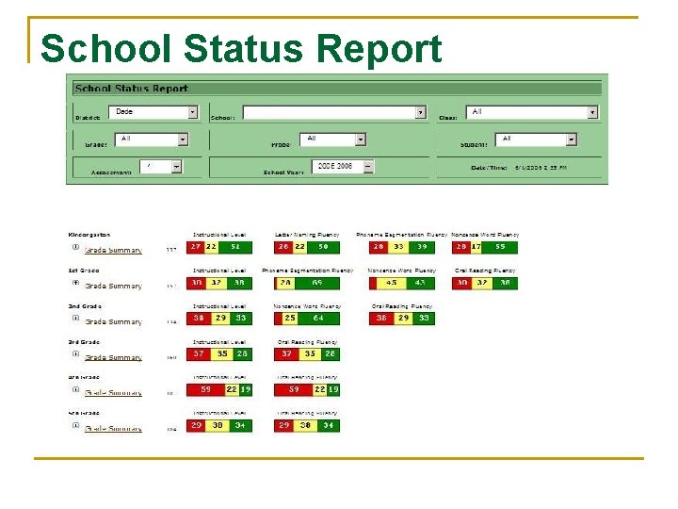Open 1st Grade's Grade Summary link

pos(113,287)
